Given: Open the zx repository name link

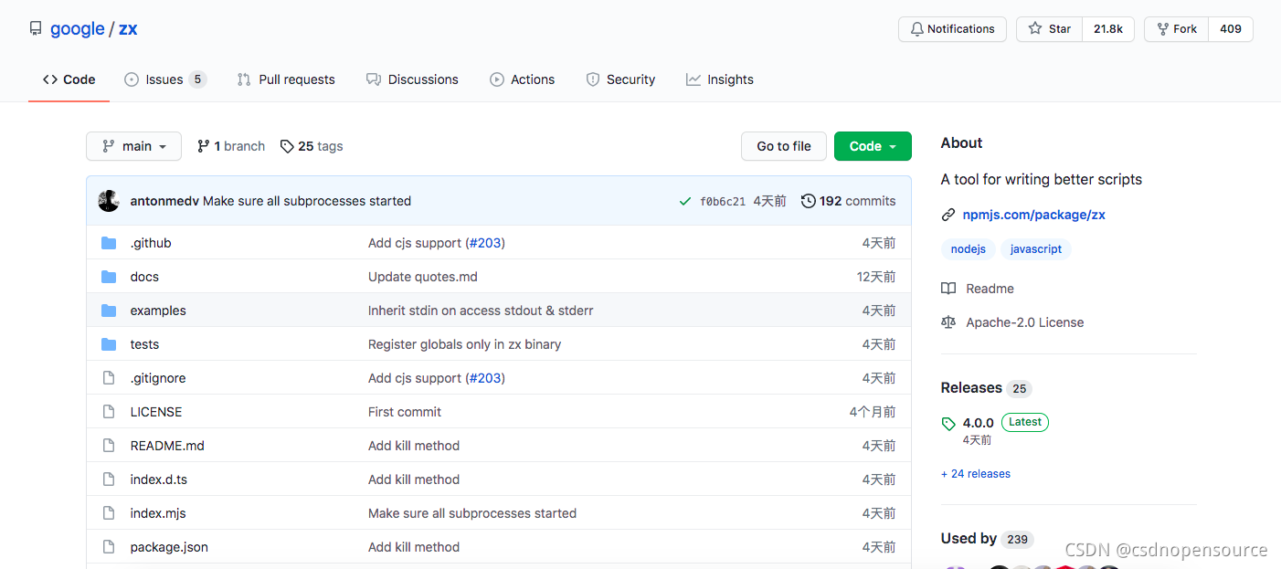Looking at the screenshot, I should 128,28.
